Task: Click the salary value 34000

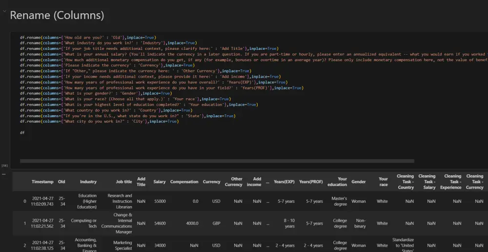Action: click(x=160, y=246)
